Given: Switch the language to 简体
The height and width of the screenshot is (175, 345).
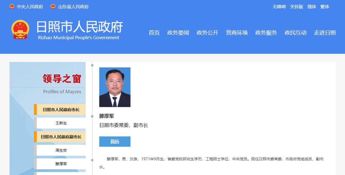Looking at the screenshot, I should (x=312, y=7).
